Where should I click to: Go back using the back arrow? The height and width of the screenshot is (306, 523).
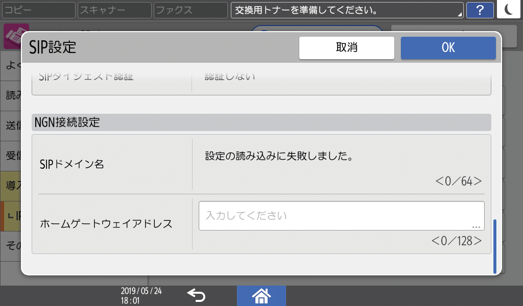coord(197,296)
